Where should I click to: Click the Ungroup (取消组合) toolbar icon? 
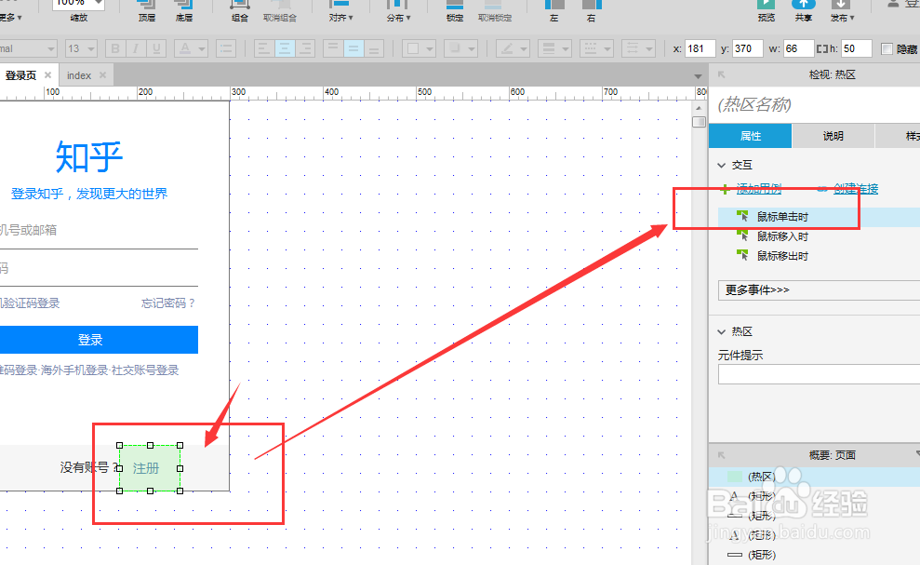pyautogui.click(x=280, y=6)
